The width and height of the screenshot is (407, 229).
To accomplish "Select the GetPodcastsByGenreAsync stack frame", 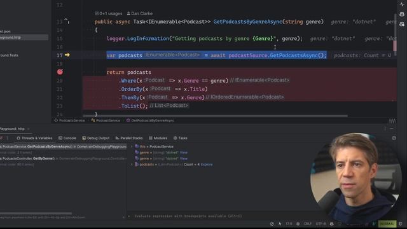I will [63, 146].
